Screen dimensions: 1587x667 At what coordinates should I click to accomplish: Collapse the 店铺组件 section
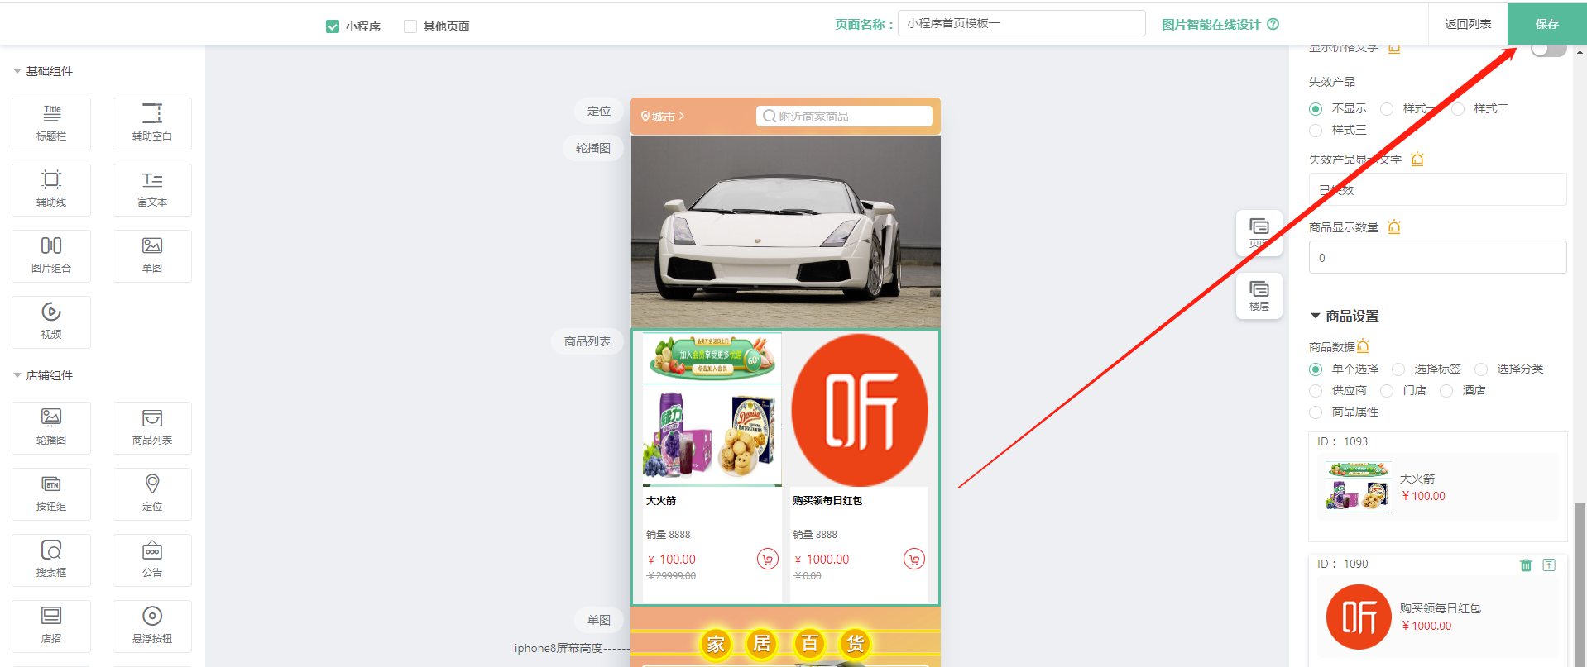point(17,375)
